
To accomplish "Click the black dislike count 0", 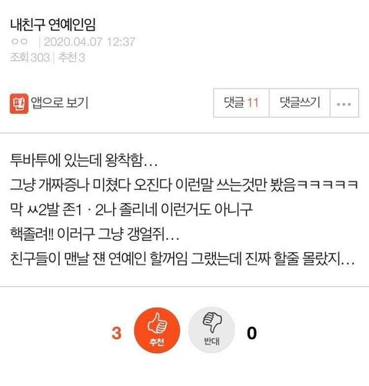I will (251, 333).
